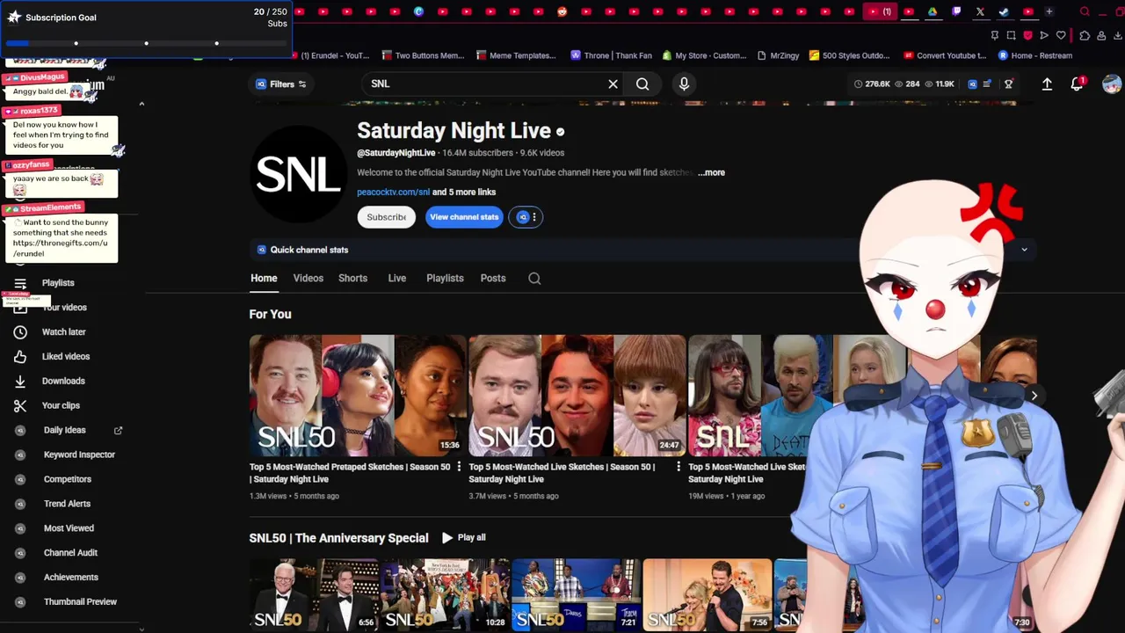Start voice search with microphone
Image resolution: width=1125 pixels, height=633 pixels.
tap(684, 84)
